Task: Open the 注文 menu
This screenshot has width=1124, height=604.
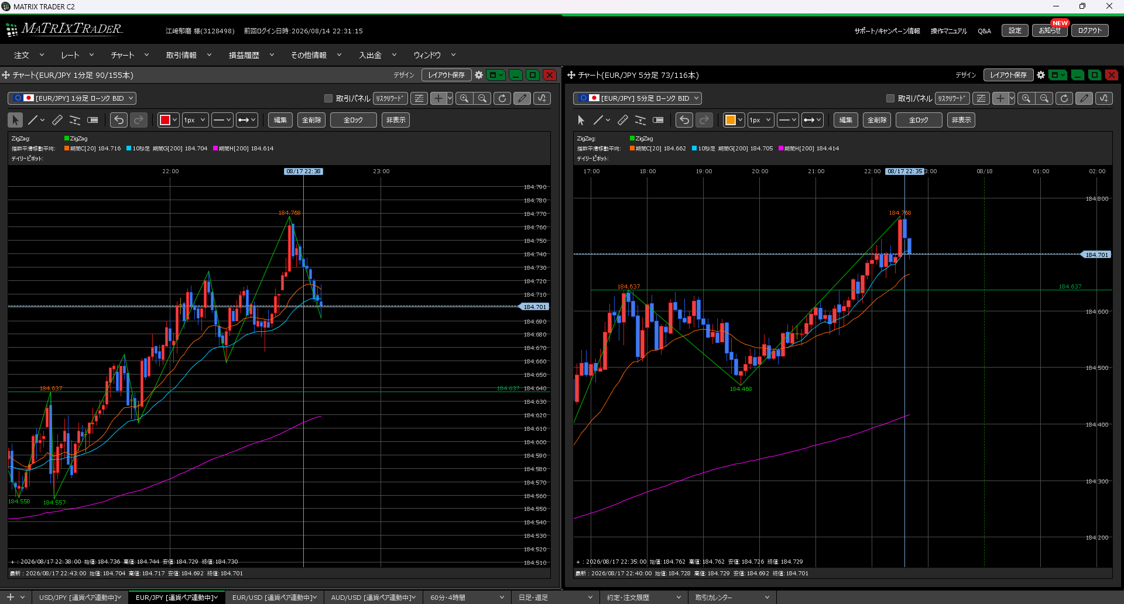Action: click(x=29, y=55)
